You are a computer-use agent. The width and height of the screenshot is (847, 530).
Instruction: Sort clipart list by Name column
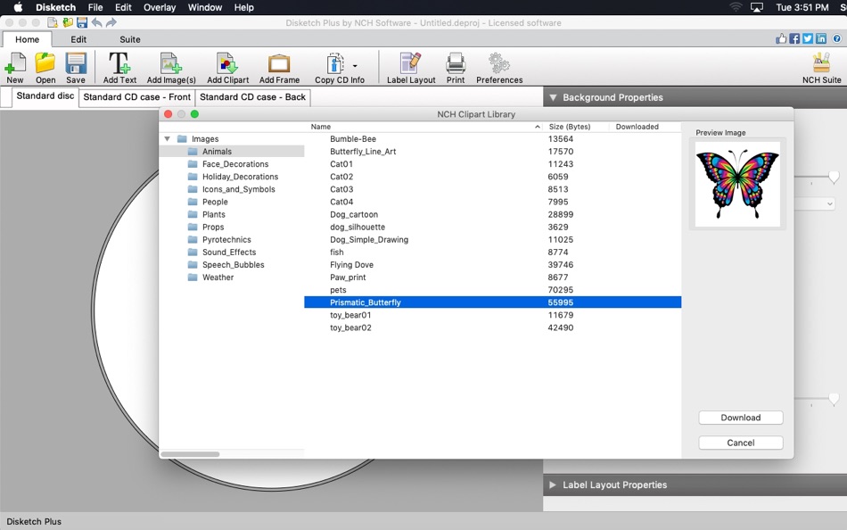(x=425, y=127)
